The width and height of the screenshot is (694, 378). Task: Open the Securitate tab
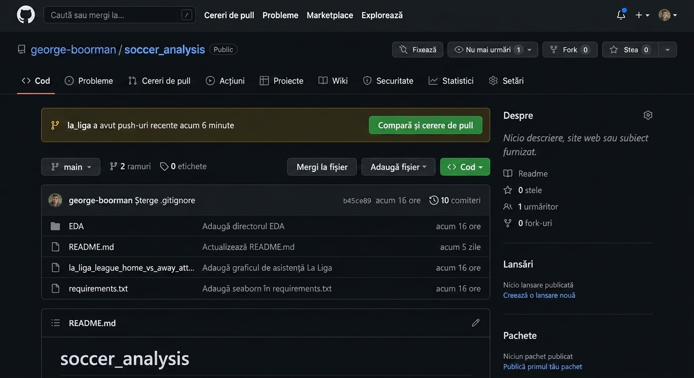point(388,81)
